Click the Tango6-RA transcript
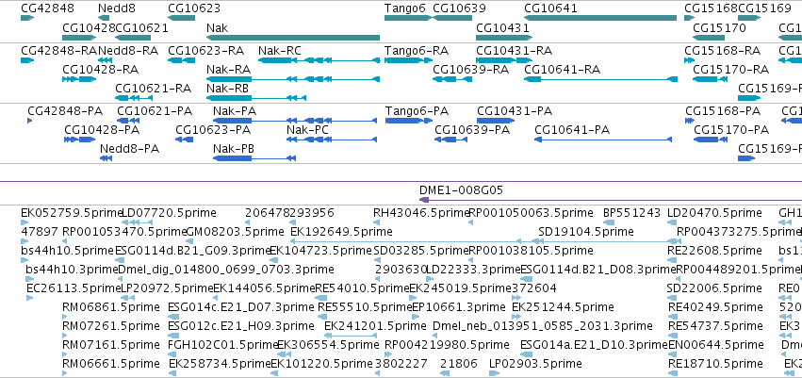The image size is (802, 378). 408,60
